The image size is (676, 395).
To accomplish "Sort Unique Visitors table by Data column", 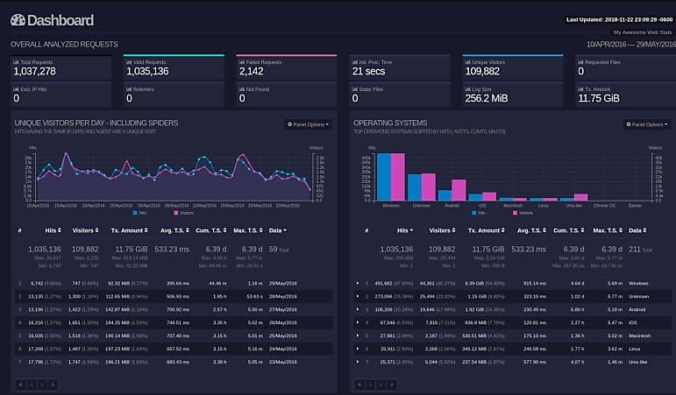I will [278, 230].
